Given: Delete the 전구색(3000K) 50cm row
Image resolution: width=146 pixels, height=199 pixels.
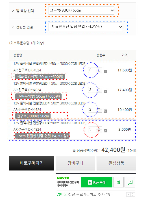Looking at the screenshot, I should point(105,111).
